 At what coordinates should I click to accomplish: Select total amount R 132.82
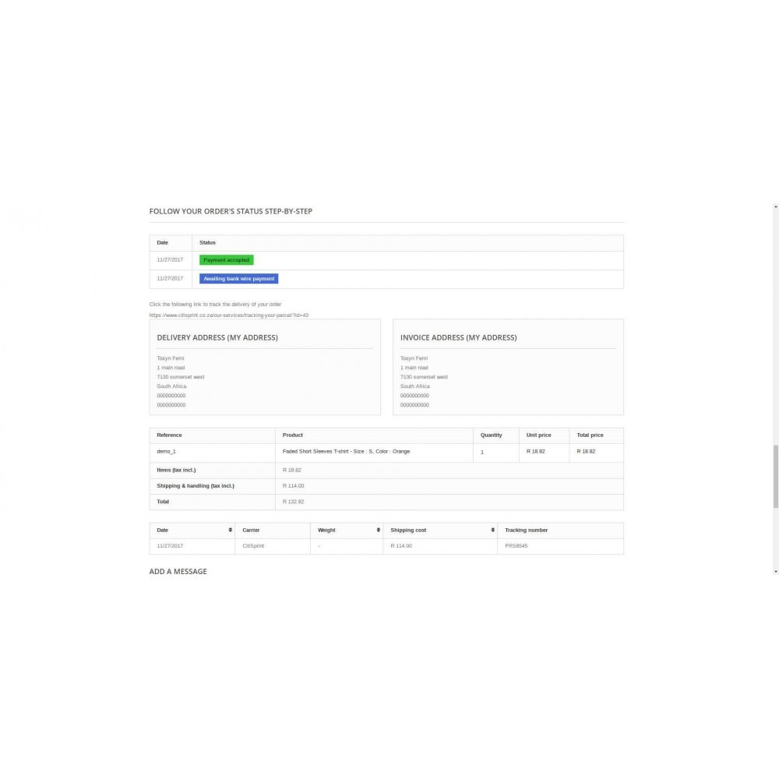point(293,502)
